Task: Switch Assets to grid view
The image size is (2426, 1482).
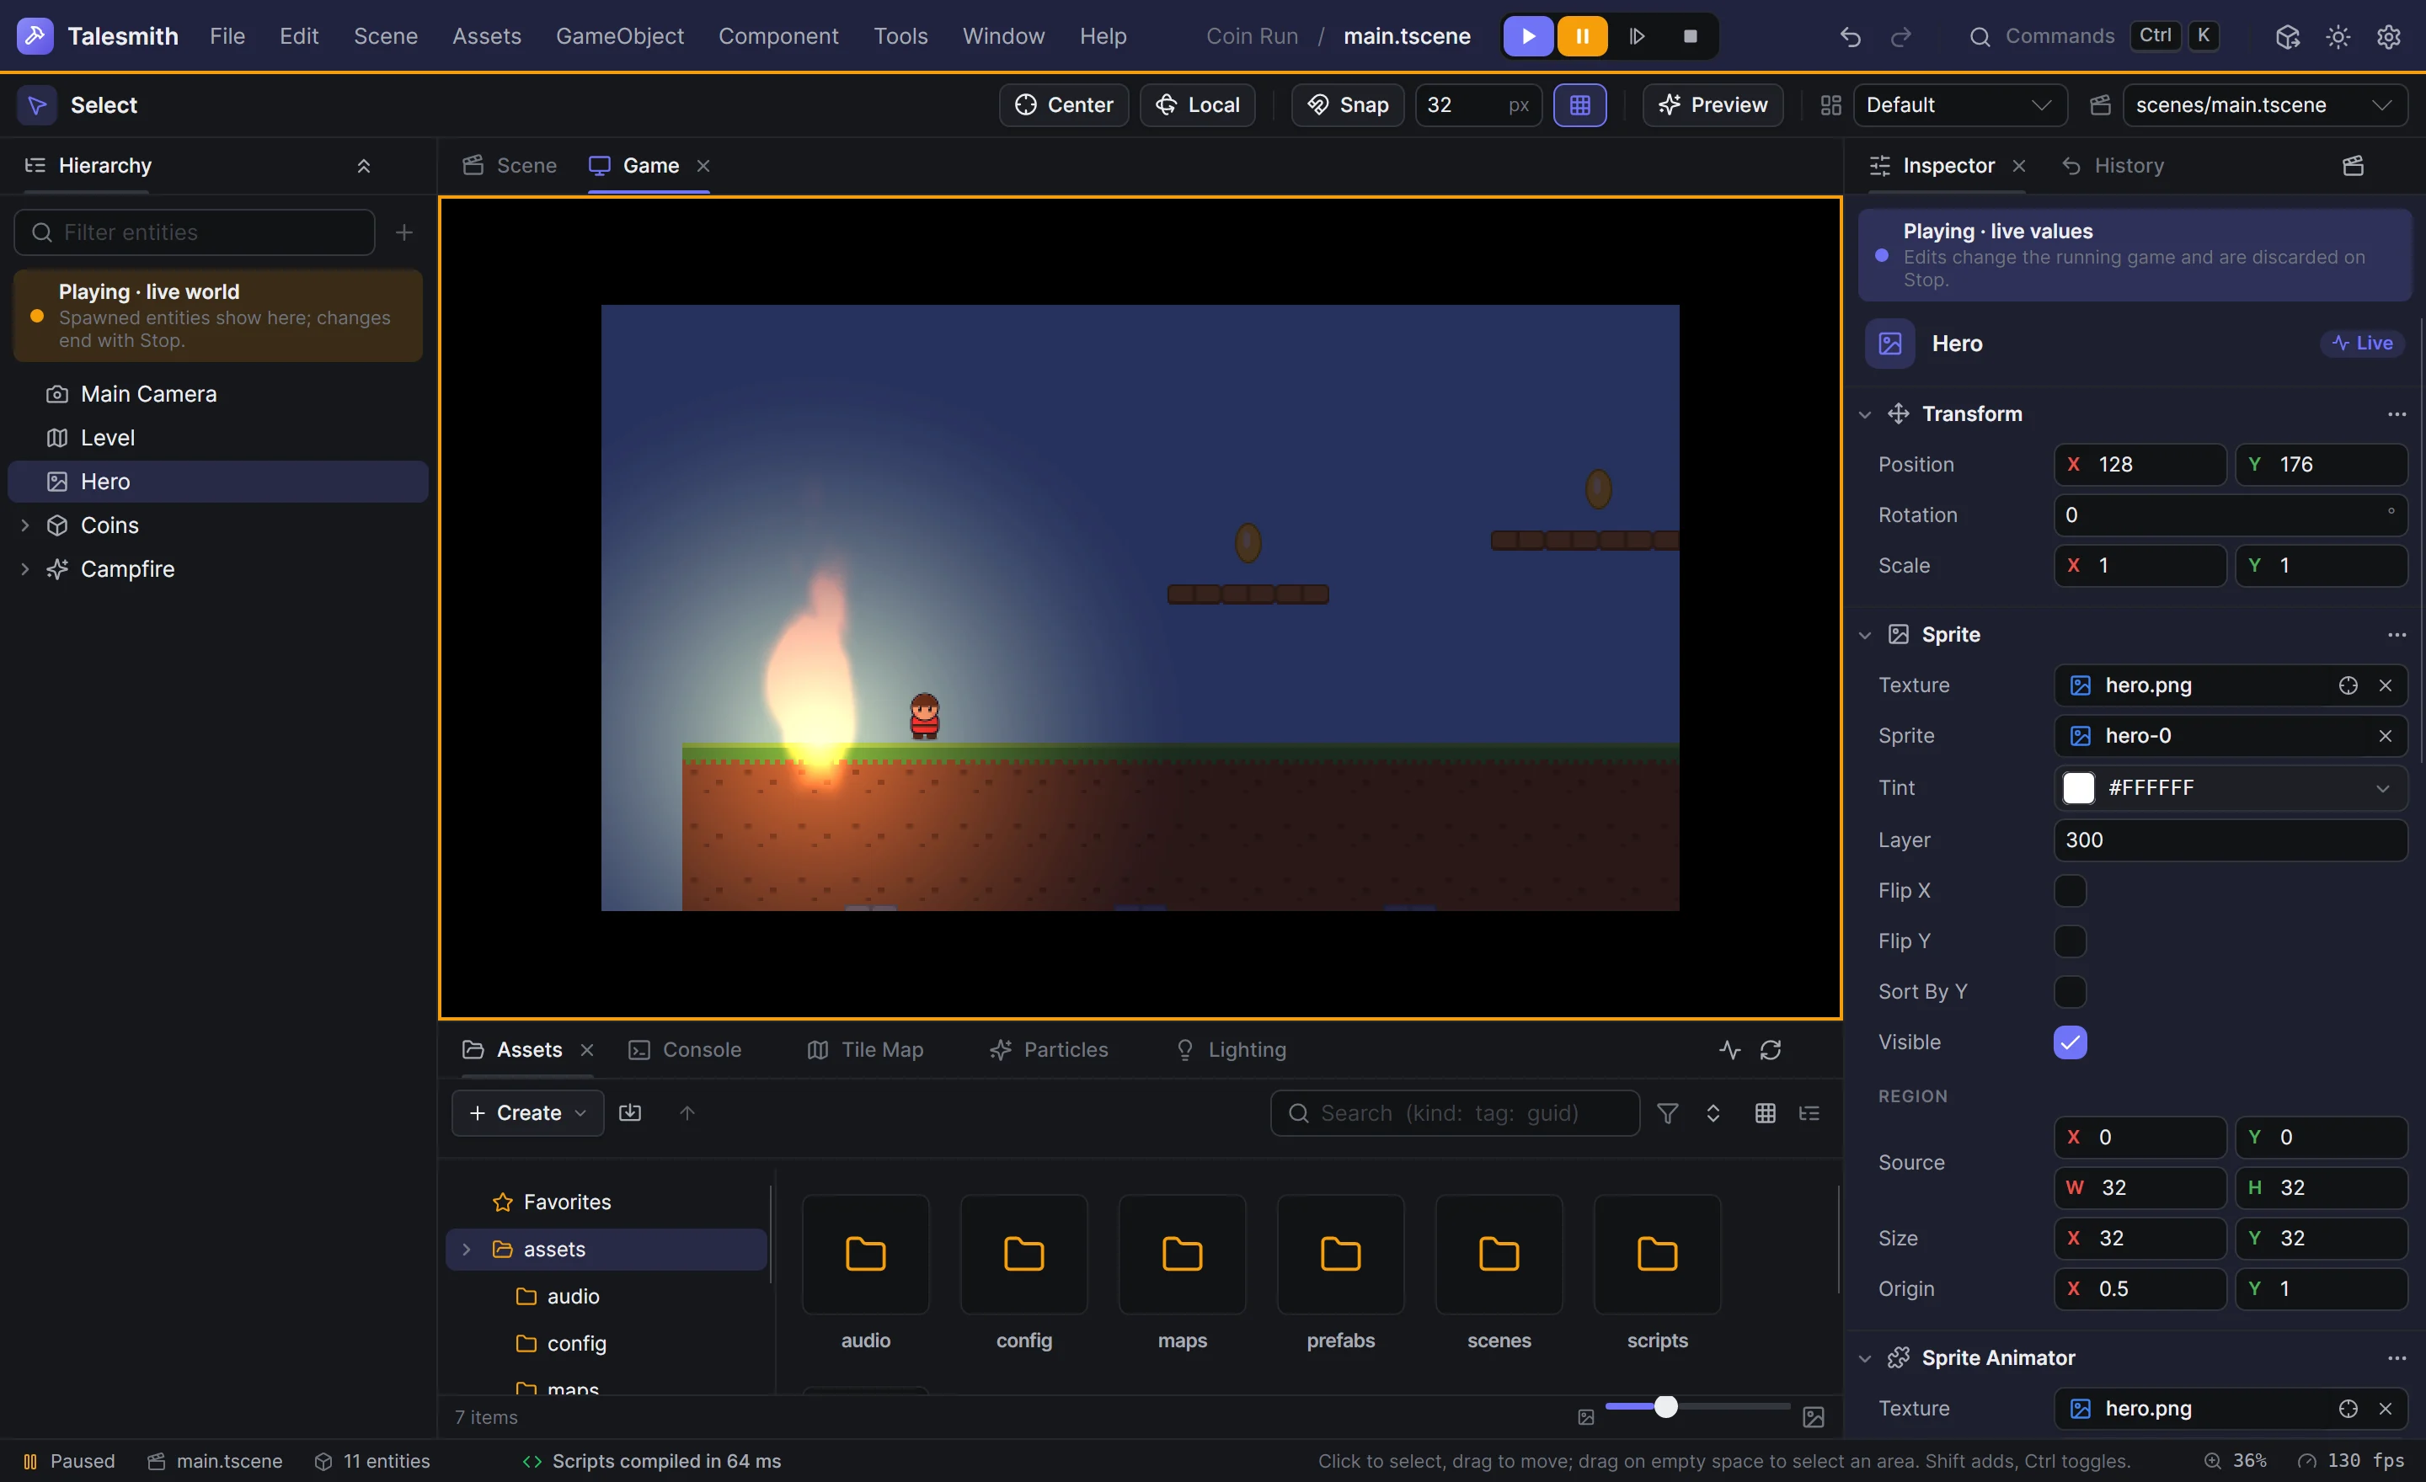Action: [1765, 1113]
